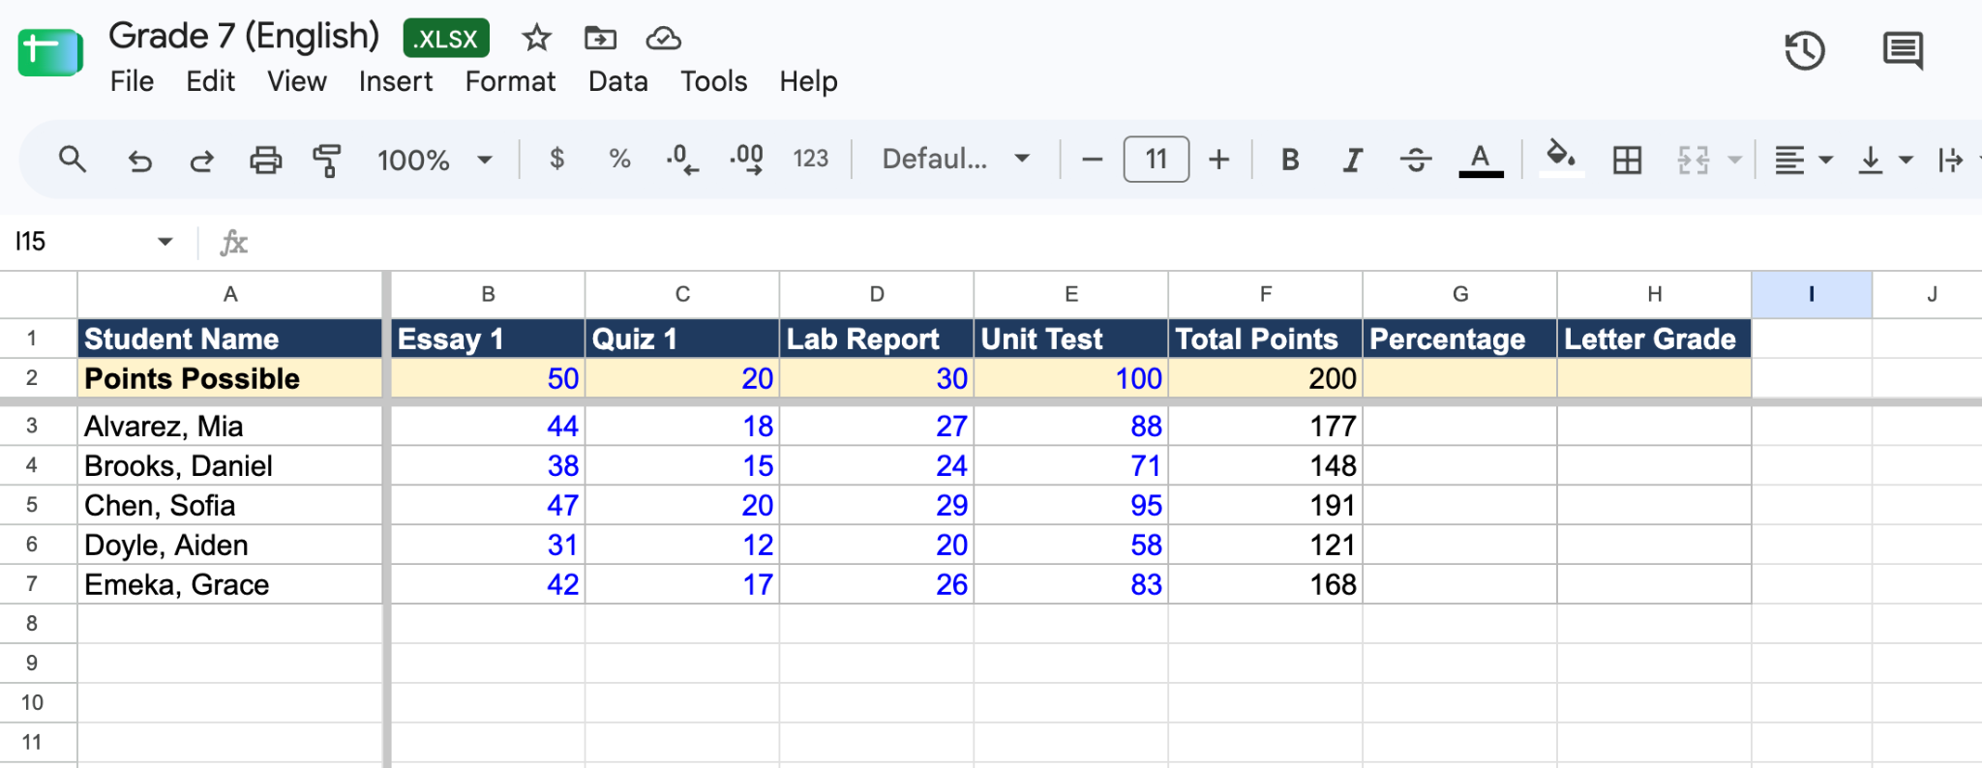
Task: Undo the last action
Action: pos(140,160)
